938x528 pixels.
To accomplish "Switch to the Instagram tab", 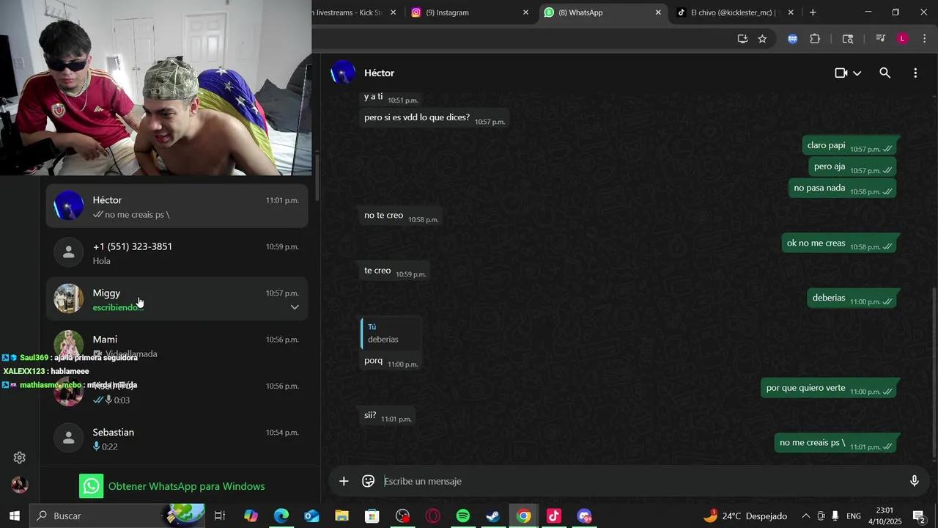I will point(462,12).
